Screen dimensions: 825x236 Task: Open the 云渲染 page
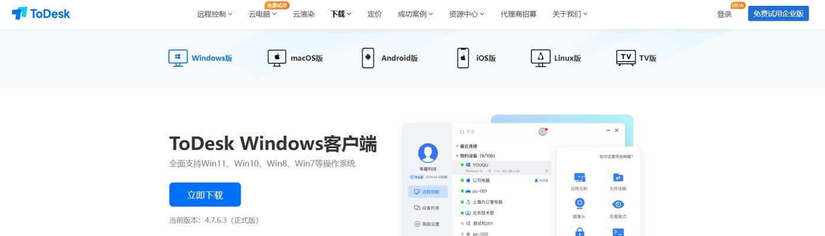coord(304,14)
